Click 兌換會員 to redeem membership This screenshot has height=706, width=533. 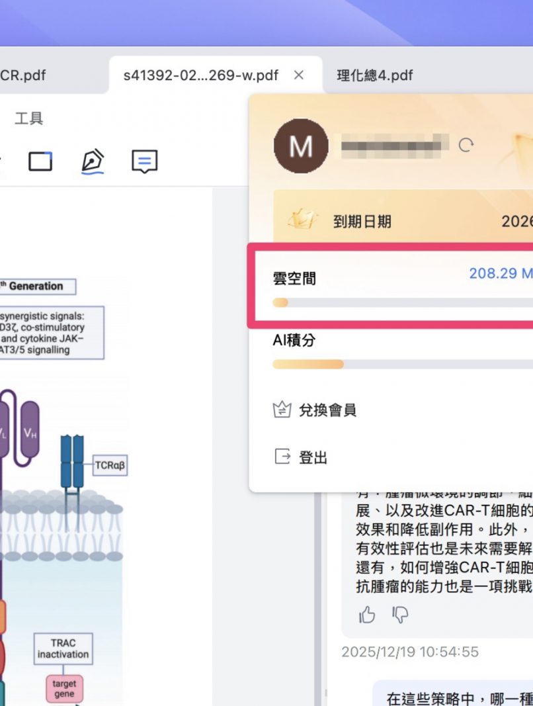[327, 410]
